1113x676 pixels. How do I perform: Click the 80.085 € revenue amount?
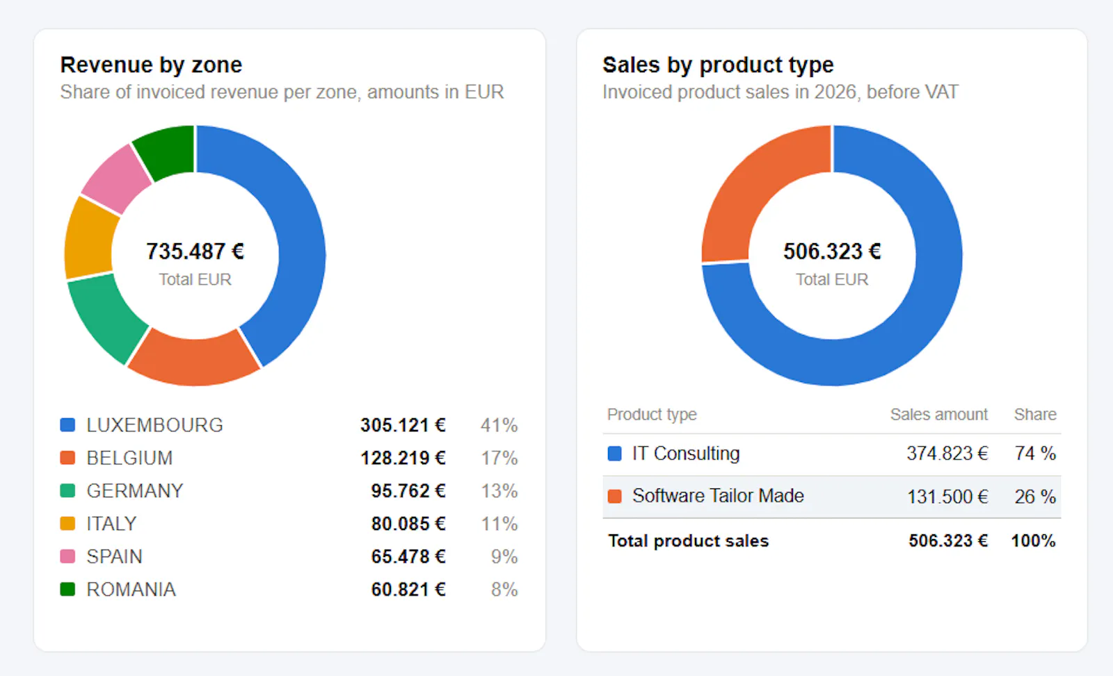coord(408,524)
